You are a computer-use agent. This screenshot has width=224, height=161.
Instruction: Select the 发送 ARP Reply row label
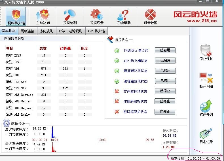(18, 115)
